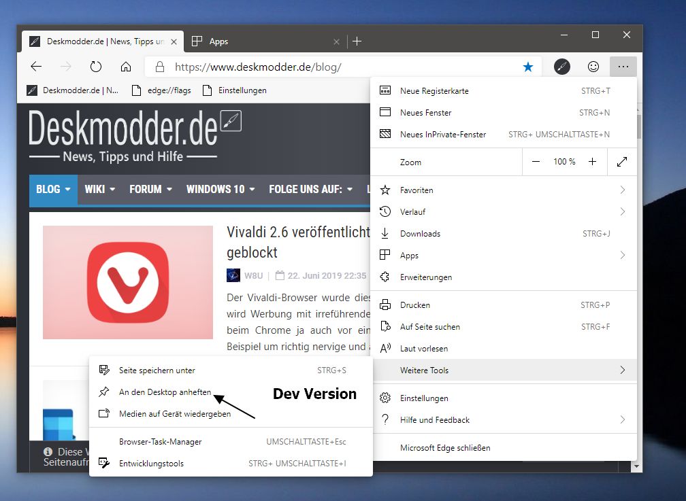Select Drucken in the menu
Screen dimensions: 686x501
504,305
